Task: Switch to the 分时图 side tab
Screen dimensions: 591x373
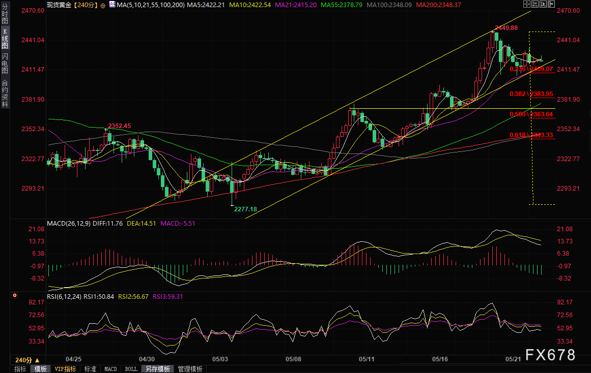Action: [5, 14]
